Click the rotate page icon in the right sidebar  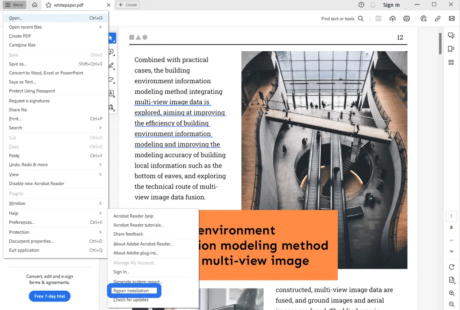tap(451, 267)
